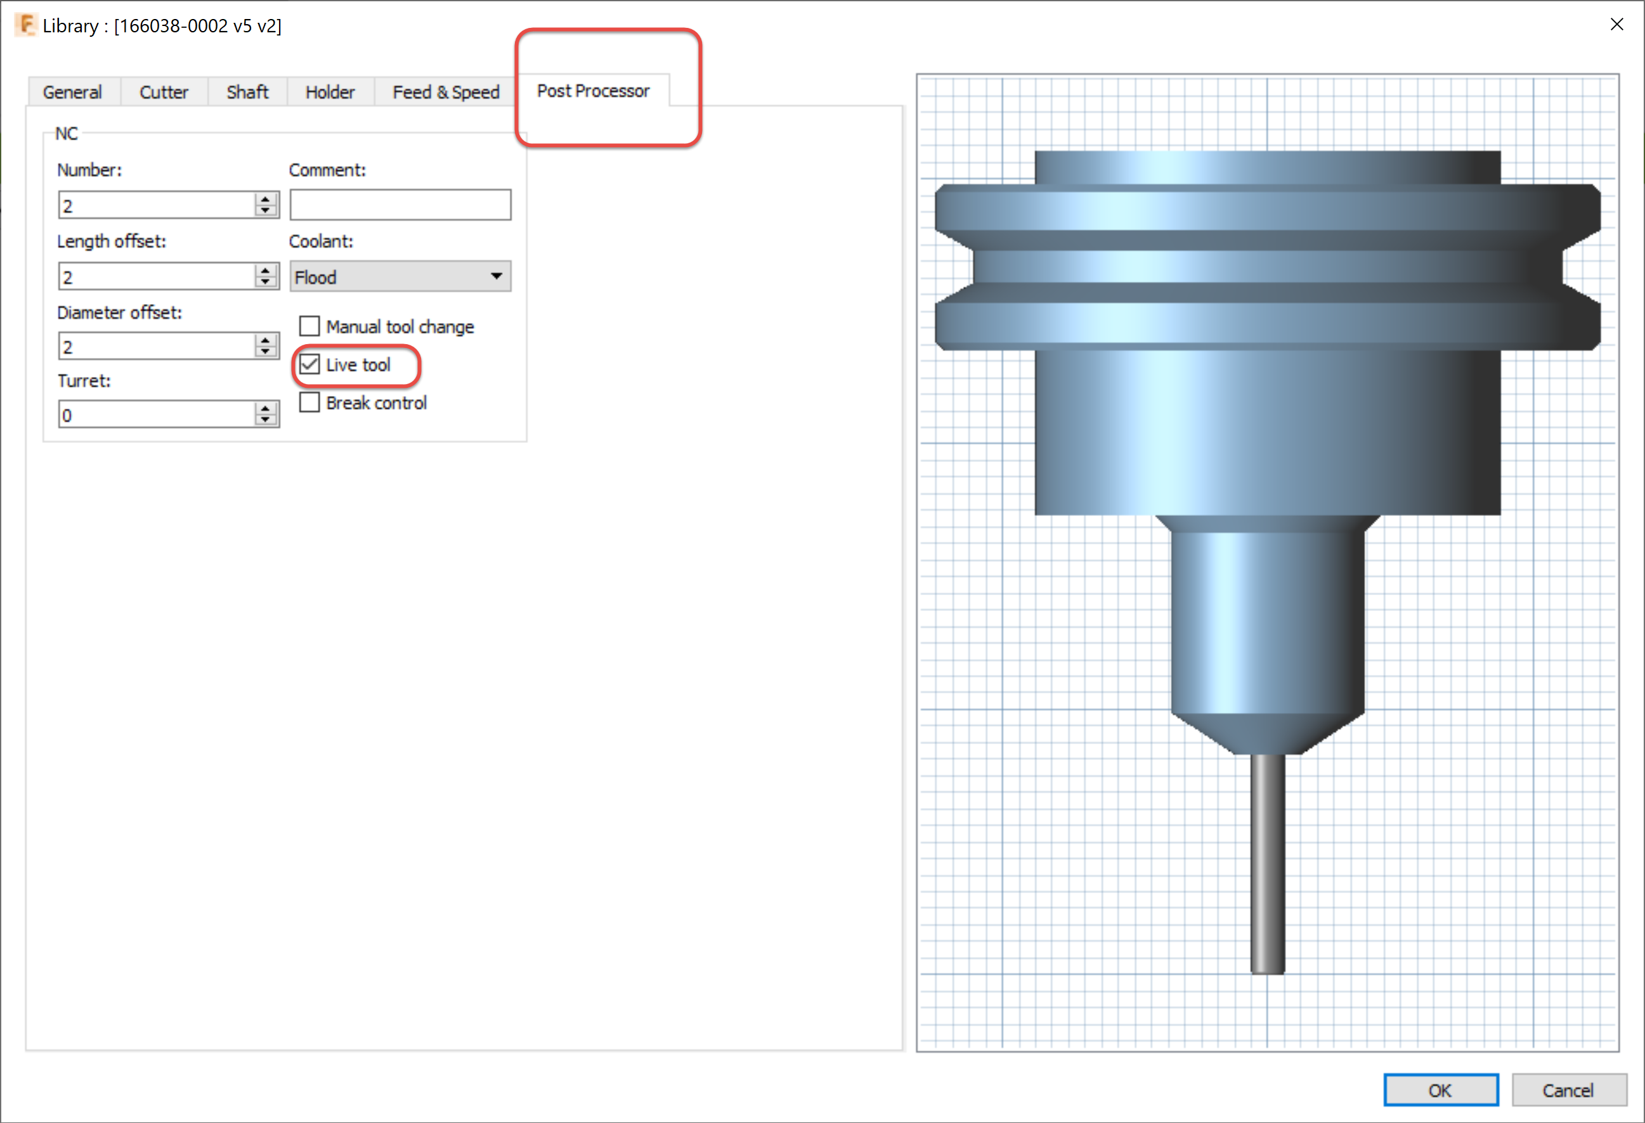Decrement the Number spinner down arrow
Viewport: 1645px width, 1123px height.
click(266, 211)
